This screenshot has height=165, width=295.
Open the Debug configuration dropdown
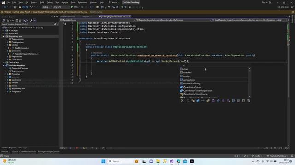point(47,7)
